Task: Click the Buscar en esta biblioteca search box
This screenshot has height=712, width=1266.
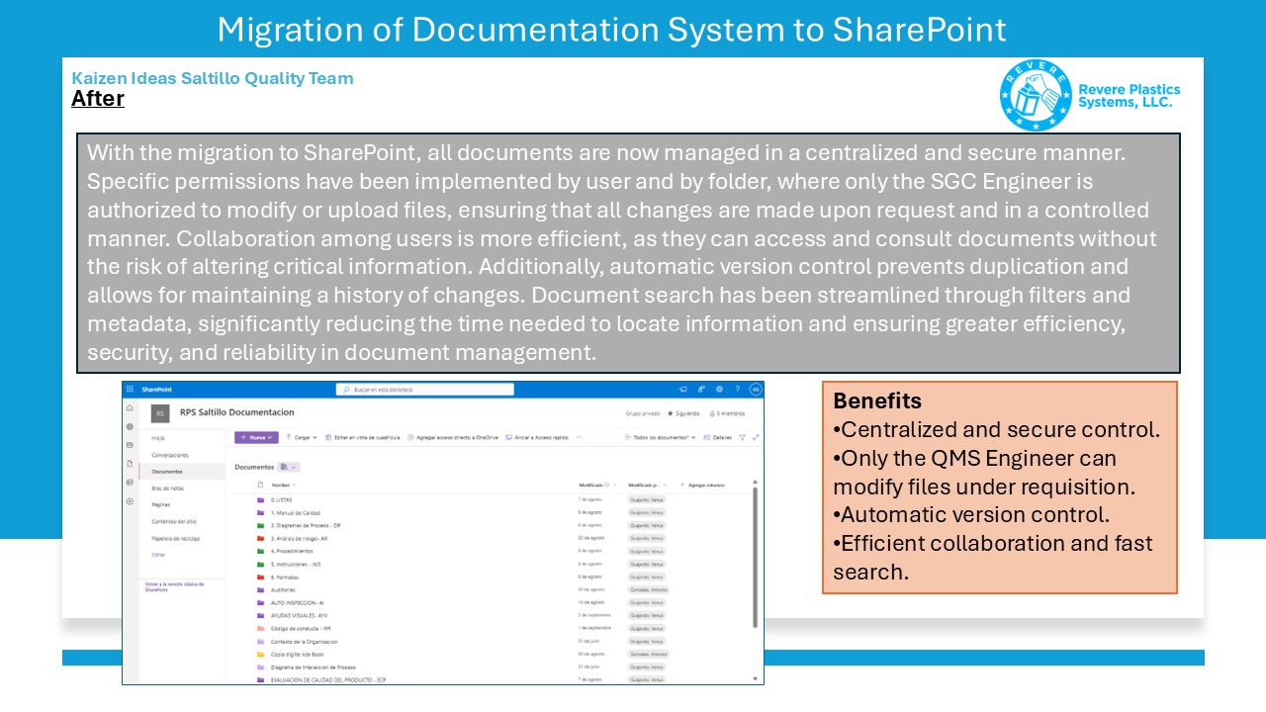Action: click(425, 390)
